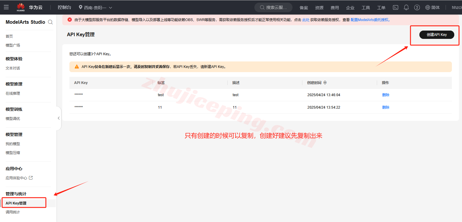This screenshot has height=222, width=462.
Task: Open the hamburger main menu
Action: click(x=6, y=7)
